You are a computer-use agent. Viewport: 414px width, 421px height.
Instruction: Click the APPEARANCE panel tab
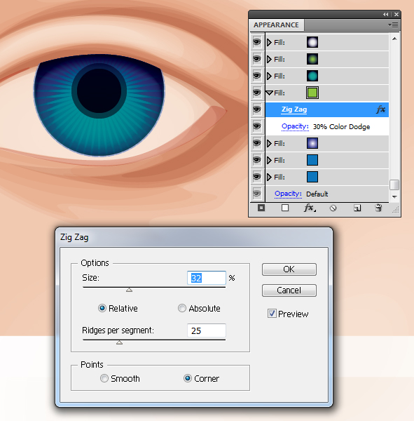pyautogui.click(x=276, y=25)
